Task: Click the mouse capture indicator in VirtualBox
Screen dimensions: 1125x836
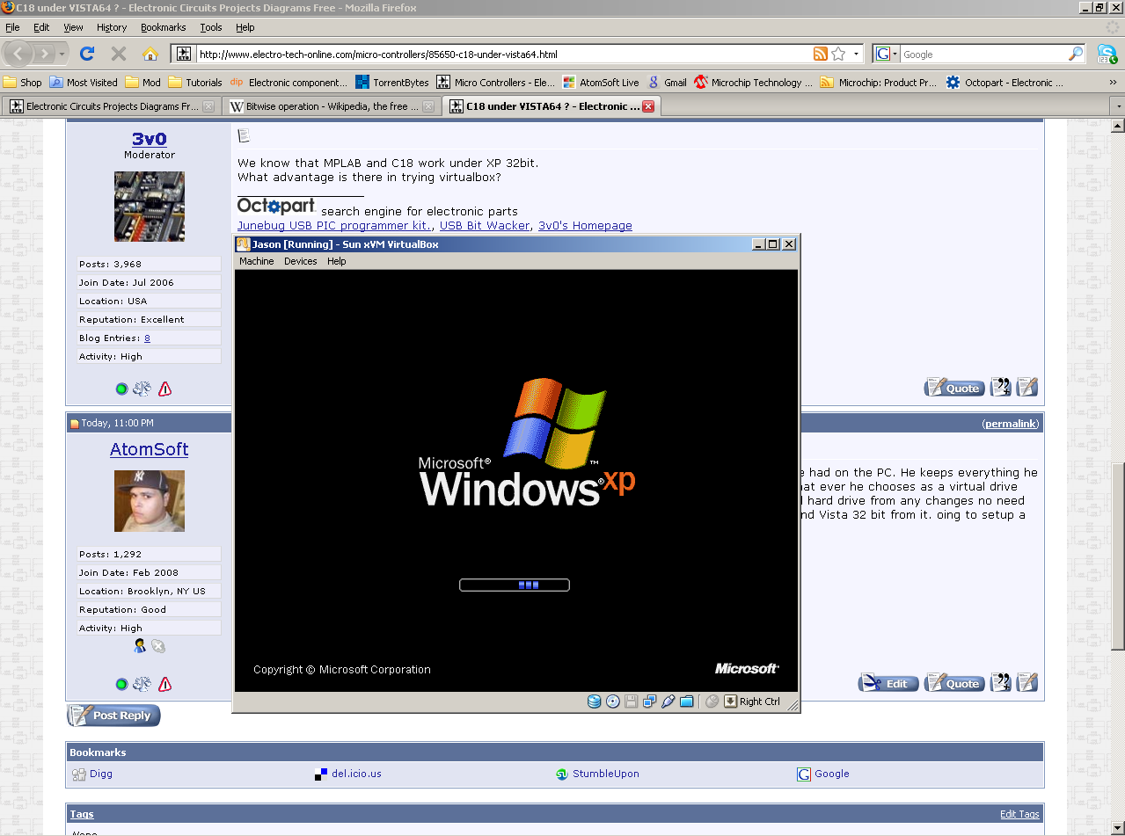Action: click(712, 702)
